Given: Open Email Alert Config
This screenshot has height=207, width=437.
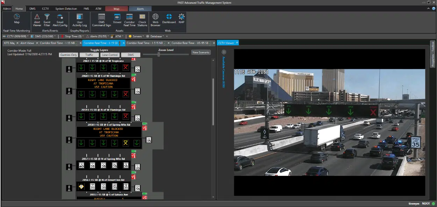Looking at the screenshot, I should pos(60,20).
